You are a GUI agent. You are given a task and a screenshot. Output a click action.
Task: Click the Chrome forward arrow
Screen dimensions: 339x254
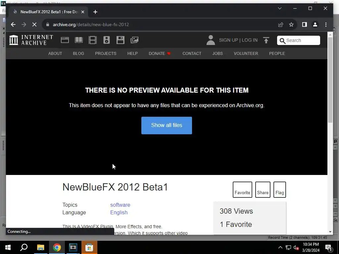(24, 24)
